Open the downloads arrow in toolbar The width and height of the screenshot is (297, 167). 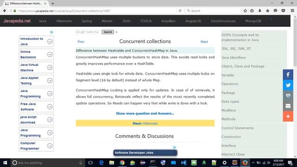coord(260,11)
